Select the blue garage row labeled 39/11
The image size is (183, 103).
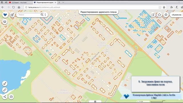133,23
